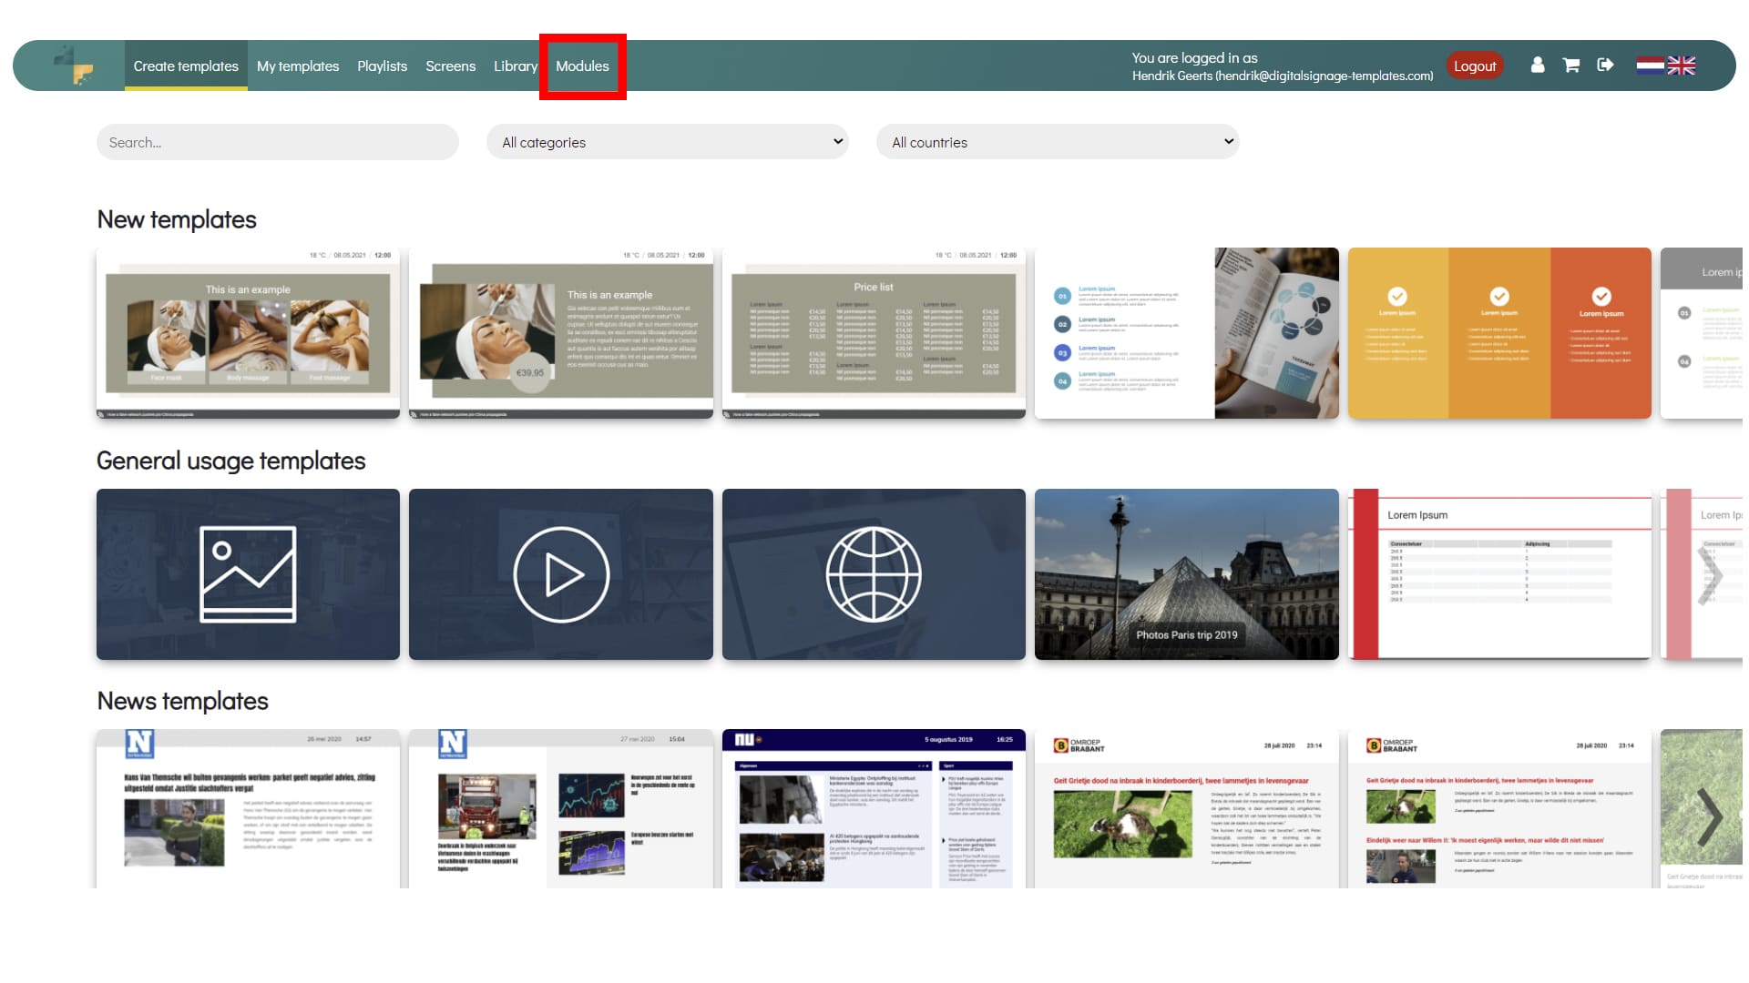Image resolution: width=1749 pixels, height=983 pixels.
Task: Open Photos Paris trip 2019 template
Action: click(1187, 574)
